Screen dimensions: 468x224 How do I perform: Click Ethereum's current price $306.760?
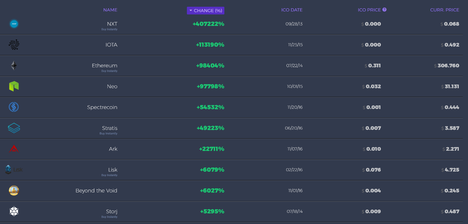point(447,66)
